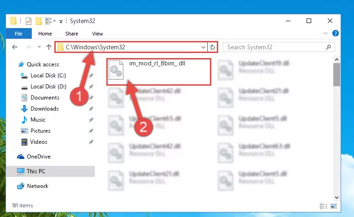Open the recent locations dropdown
The width and height of the screenshot is (354, 217).
click(39, 47)
